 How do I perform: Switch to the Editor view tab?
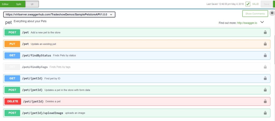(x=5, y=4)
